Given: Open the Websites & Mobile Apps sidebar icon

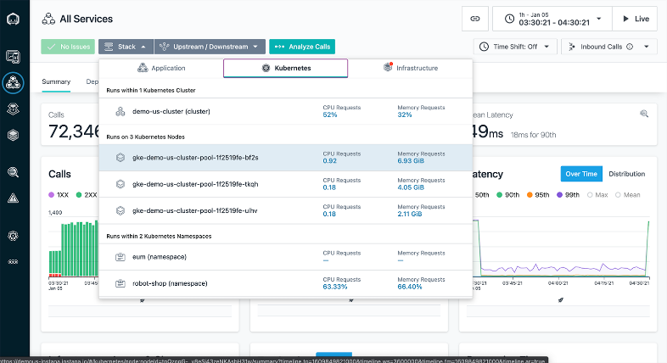Looking at the screenshot, I should point(14,57).
